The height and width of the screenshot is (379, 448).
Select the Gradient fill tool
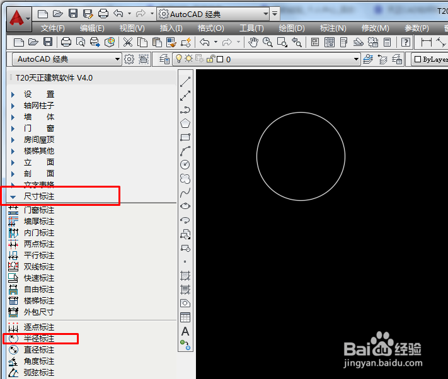[x=185, y=290]
